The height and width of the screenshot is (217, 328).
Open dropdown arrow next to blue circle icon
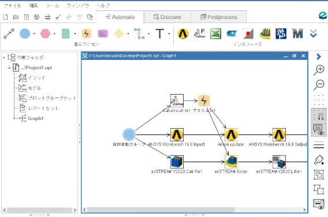click(34, 33)
